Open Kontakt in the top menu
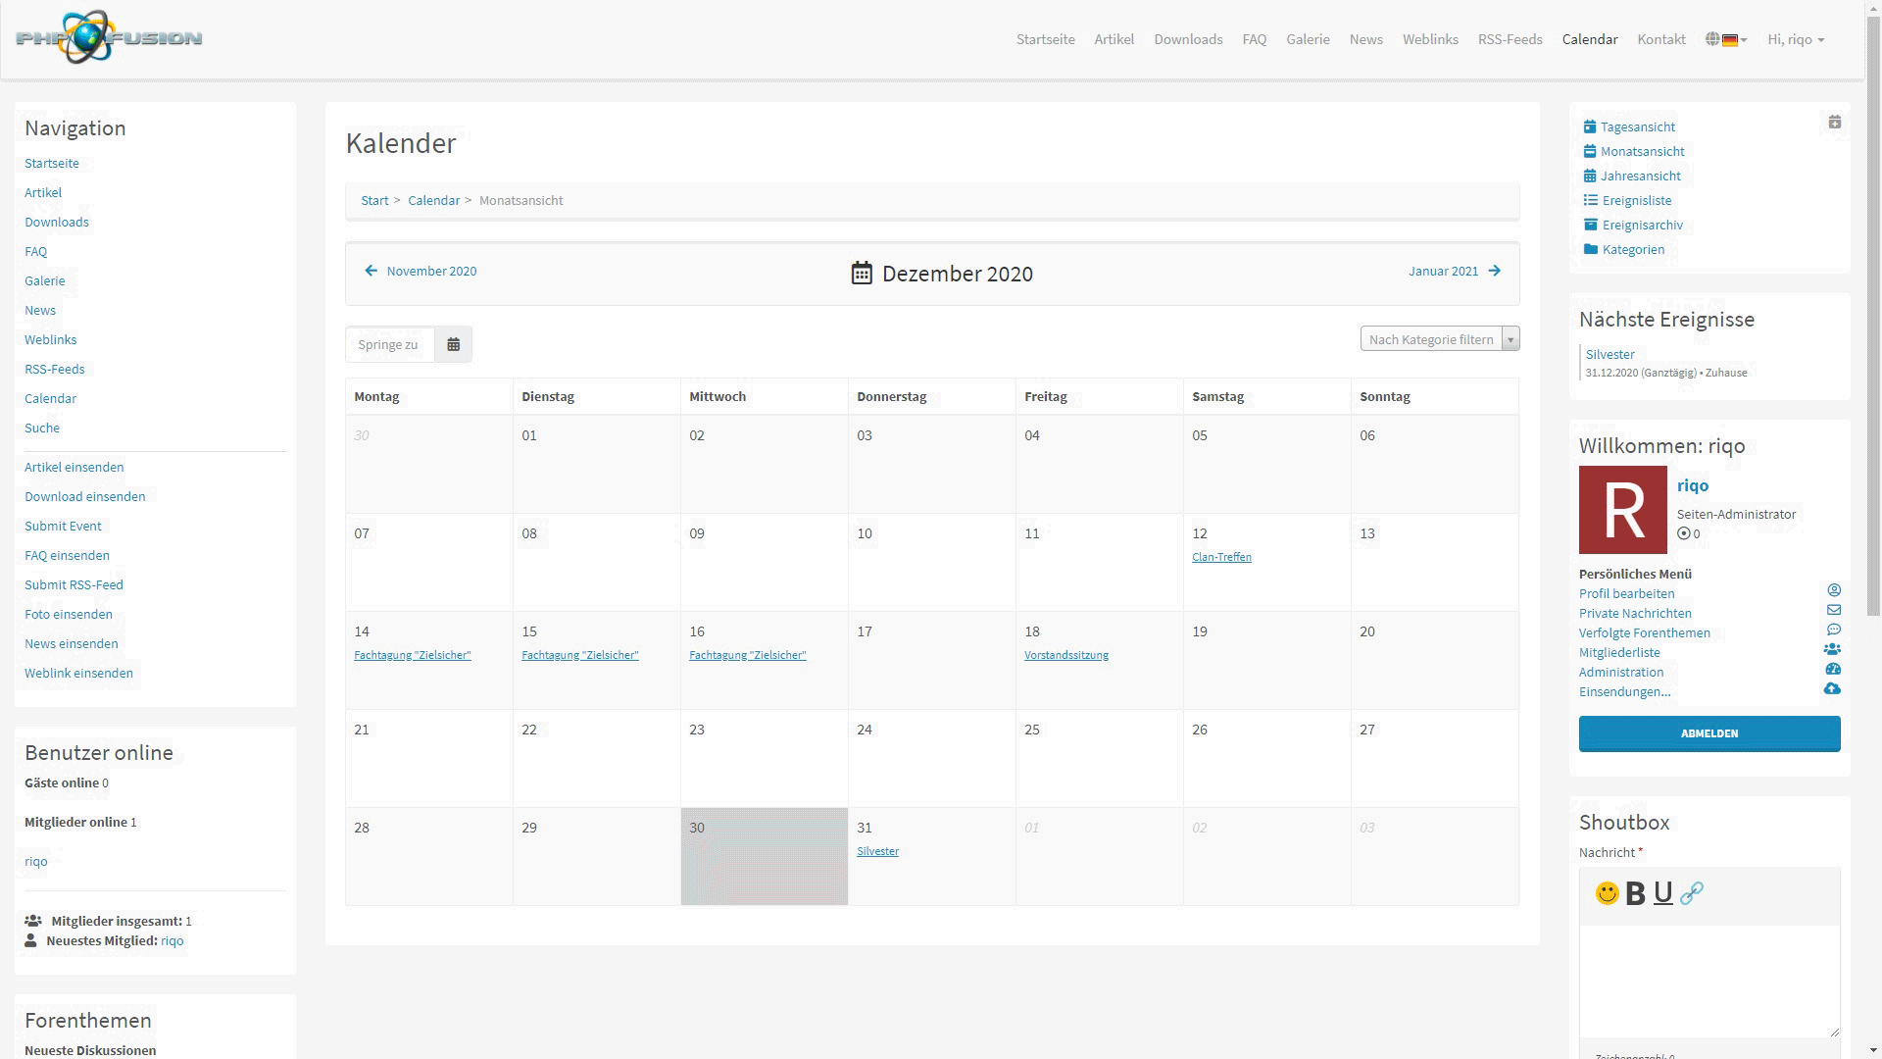The width and height of the screenshot is (1882, 1059). tap(1660, 39)
